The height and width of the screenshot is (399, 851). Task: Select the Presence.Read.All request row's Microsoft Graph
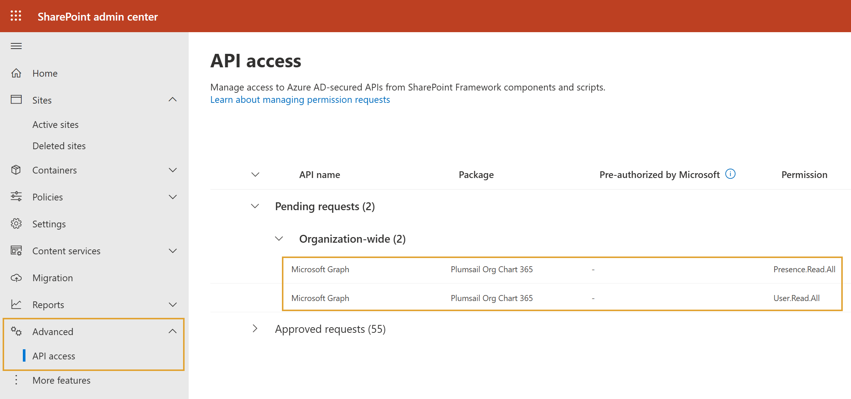(x=320, y=269)
